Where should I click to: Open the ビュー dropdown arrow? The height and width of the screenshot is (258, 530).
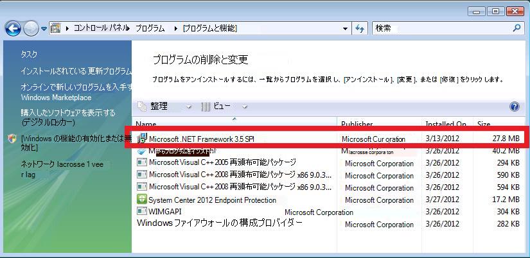pos(244,107)
